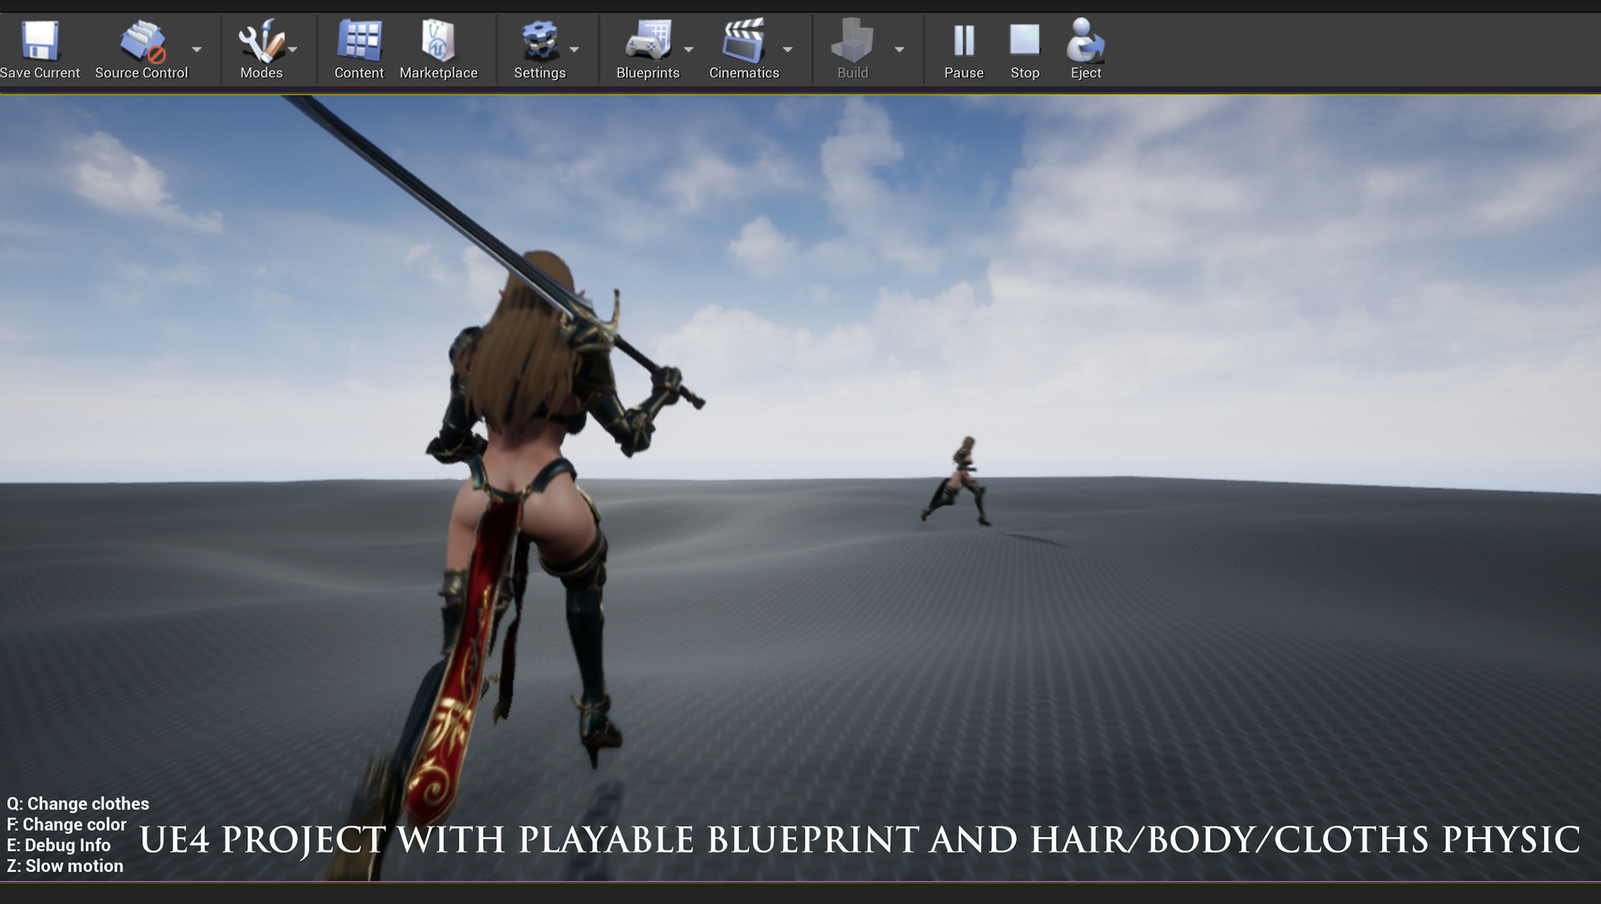Expand the Modes dropdown arrow
Image resolution: width=1601 pixels, height=904 pixels.
tap(293, 49)
